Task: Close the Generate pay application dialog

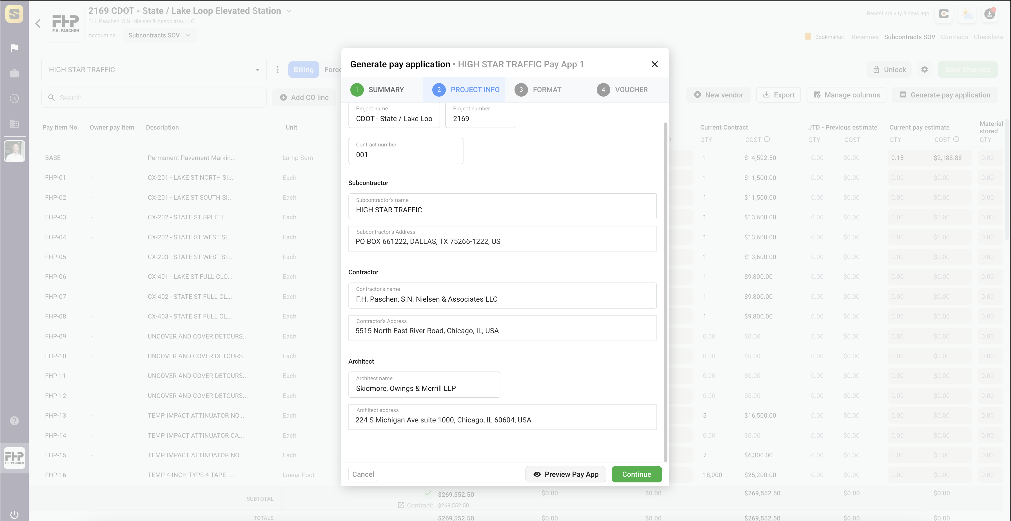Action: pyautogui.click(x=655, y=64)
